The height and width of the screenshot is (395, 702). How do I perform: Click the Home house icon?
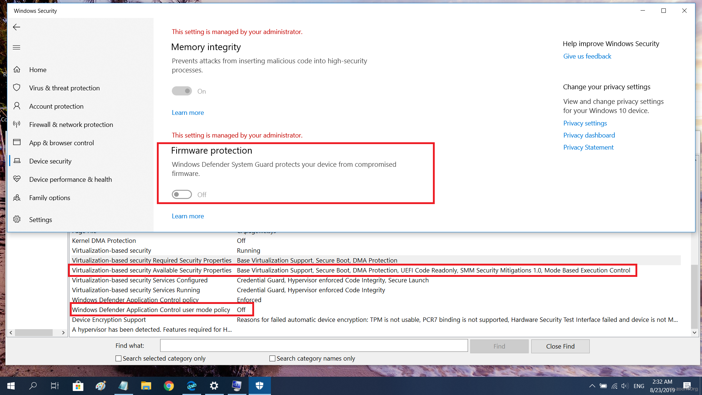[x=17, y=69]
